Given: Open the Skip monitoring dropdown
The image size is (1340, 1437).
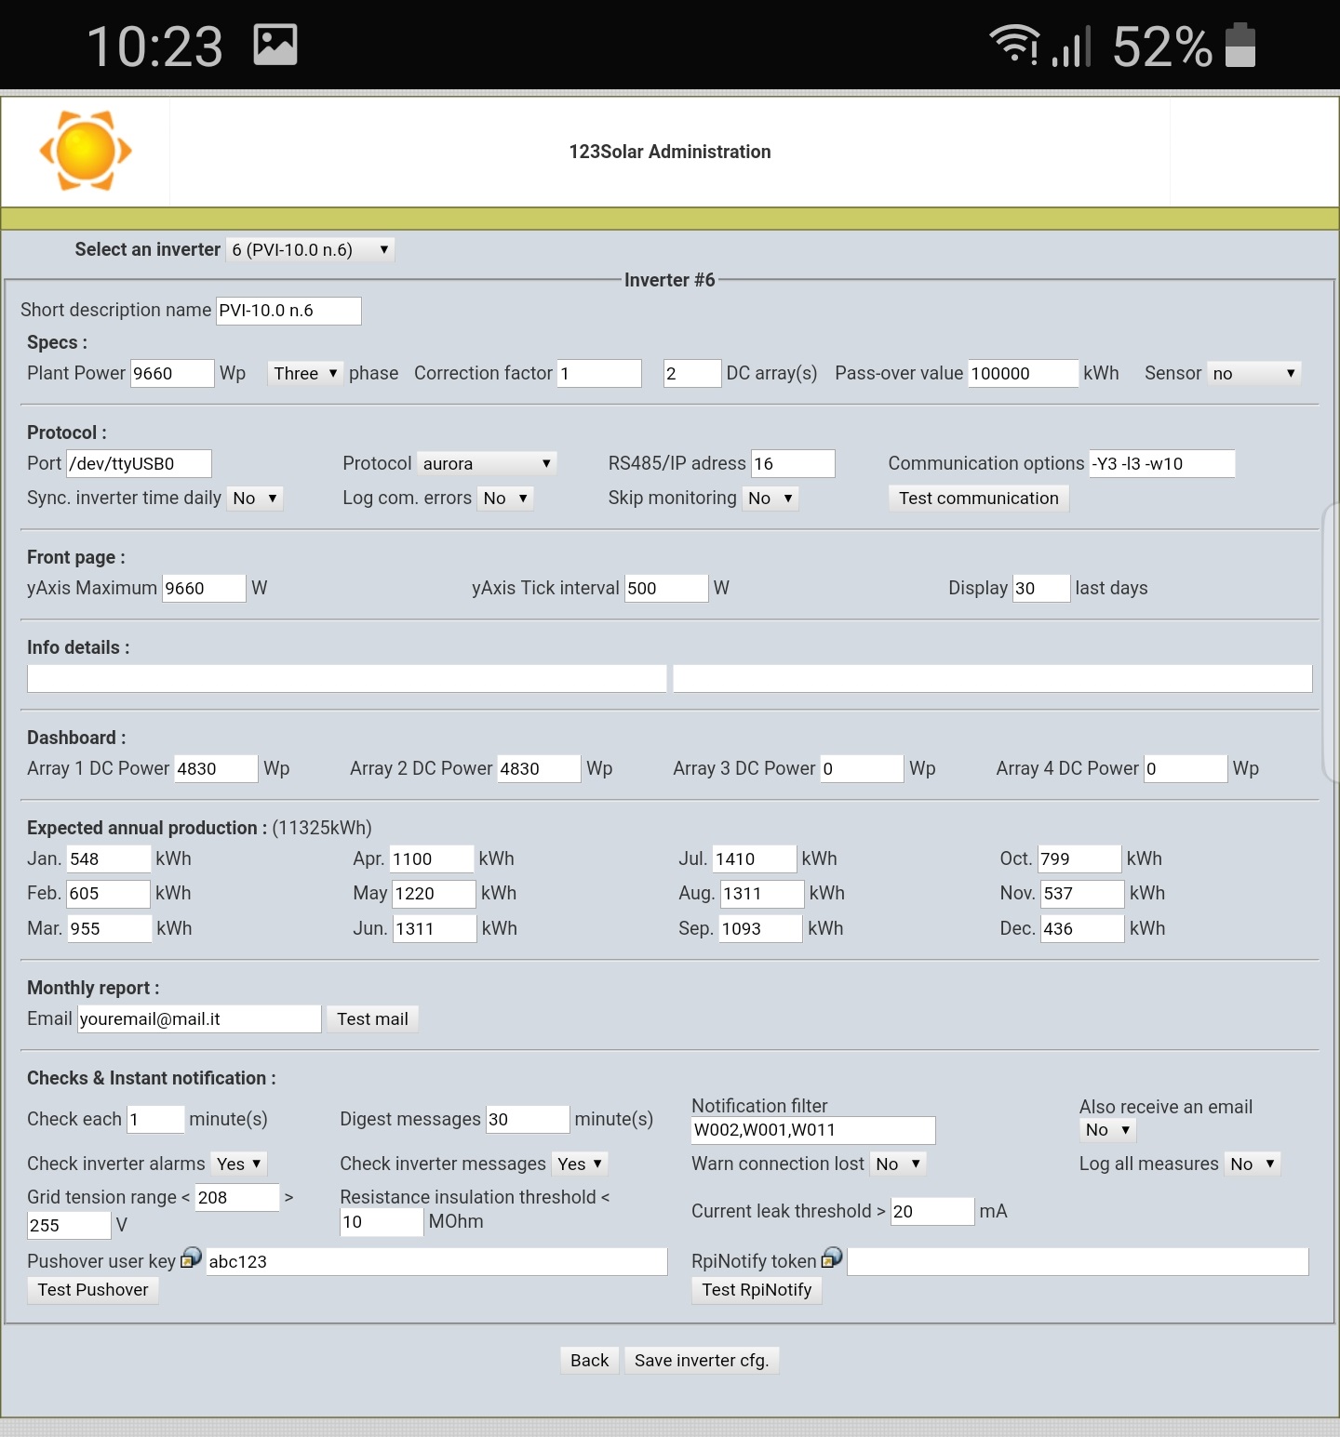Looking at the screenshot, I should point(770,498).
